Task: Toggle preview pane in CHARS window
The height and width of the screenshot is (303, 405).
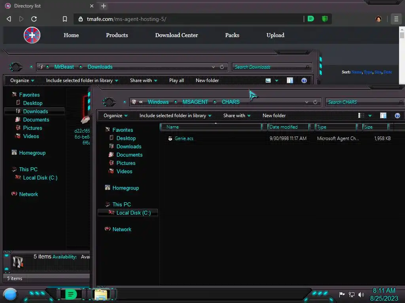Action: (x=383, y=116)
